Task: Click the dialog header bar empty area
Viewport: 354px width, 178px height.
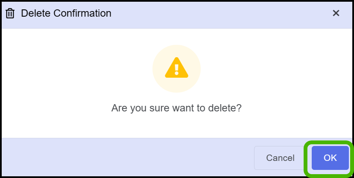Action: pos(221,15)
